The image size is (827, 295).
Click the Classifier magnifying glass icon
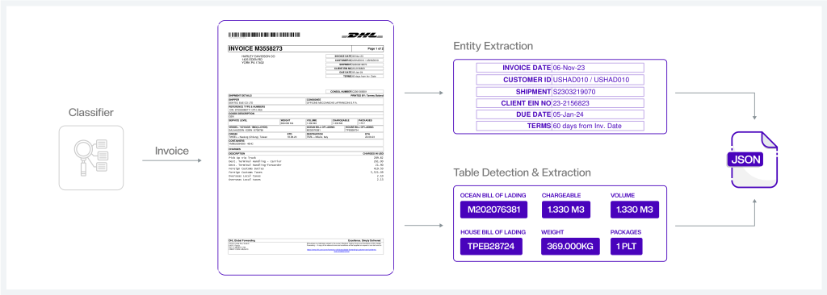pyautogui.click(x=91, y=157)
